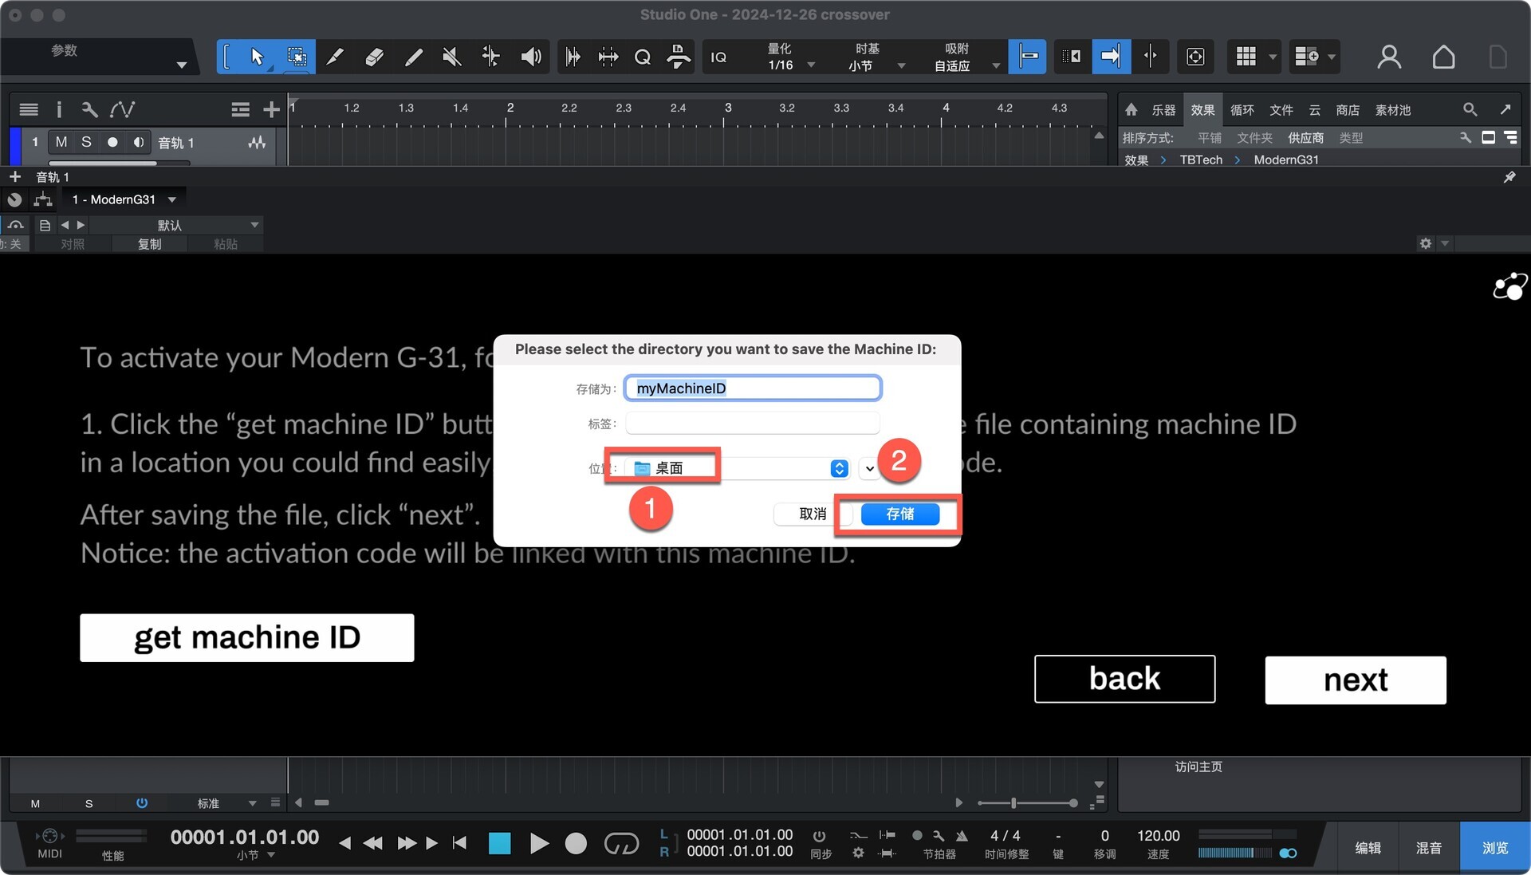Click the back button
The image size is (1531, 875).
click(x=1124, y=679)
